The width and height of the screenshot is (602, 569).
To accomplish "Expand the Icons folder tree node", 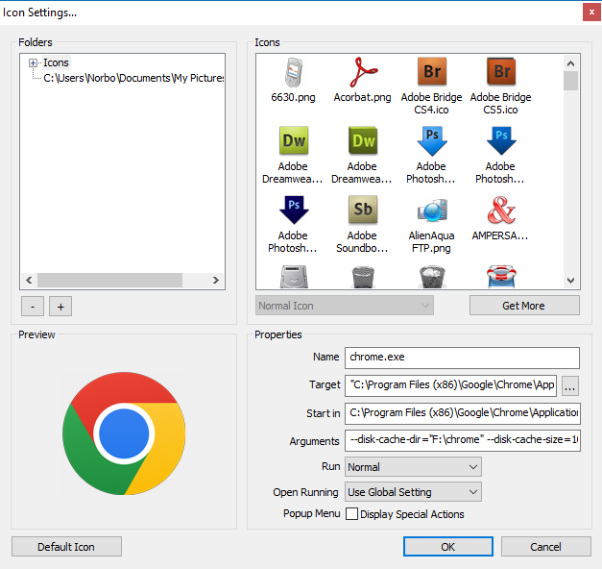I will (x=33, y=63).
